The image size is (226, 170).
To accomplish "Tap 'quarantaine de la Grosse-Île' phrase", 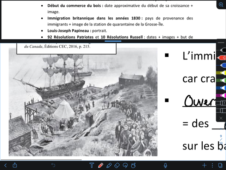I will point(138,24).
